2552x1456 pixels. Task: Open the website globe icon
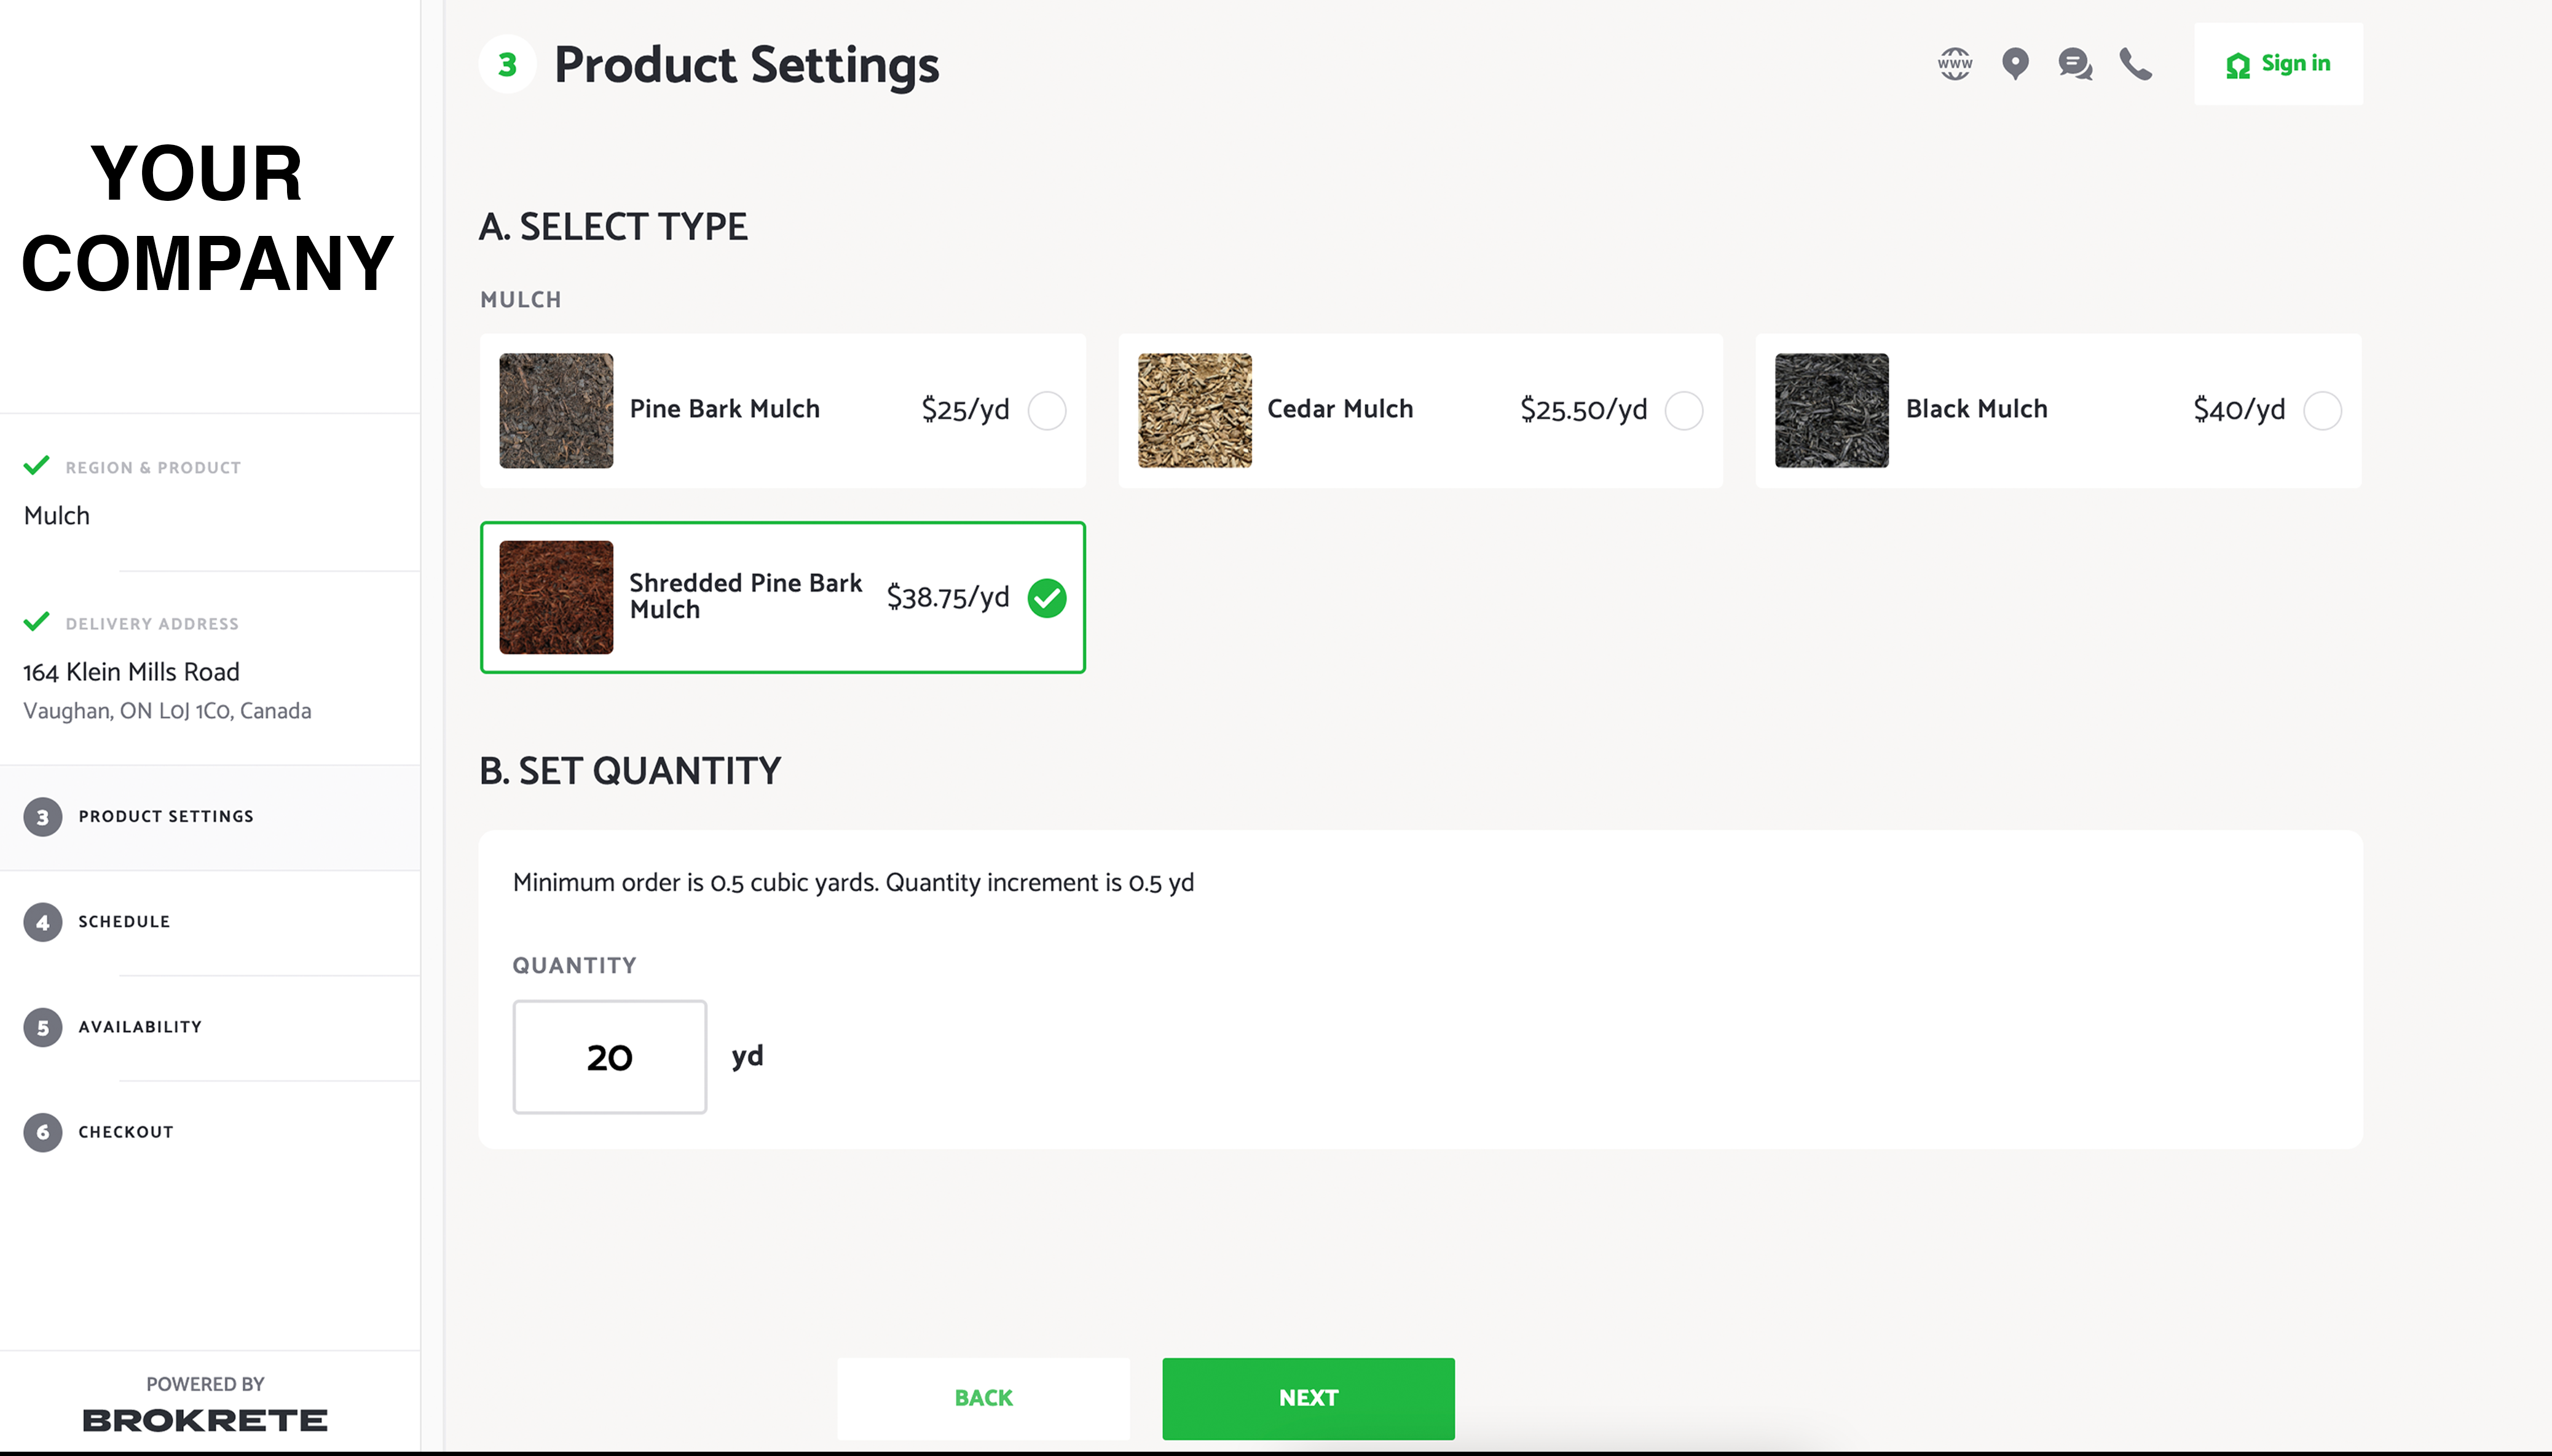click(x=1955, y=64)
